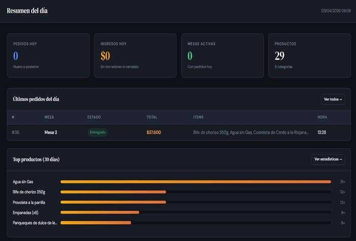The height and width of the screenshot is (241, 356).
Task: Select the Pedidos Hoy summary card
Action: (48, 56)
